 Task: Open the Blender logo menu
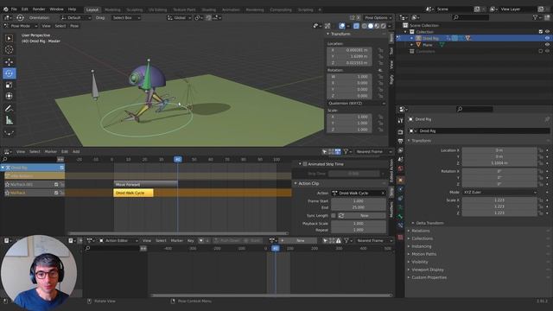6,10
